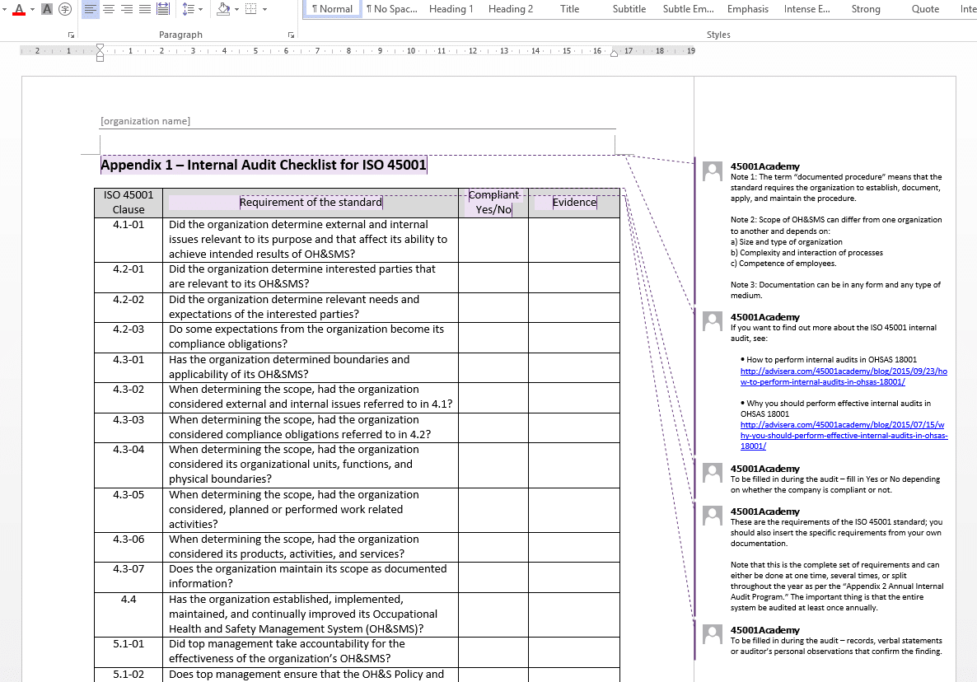
Task: Apply Justify paragraph alignment
Action: click(144, 9)
